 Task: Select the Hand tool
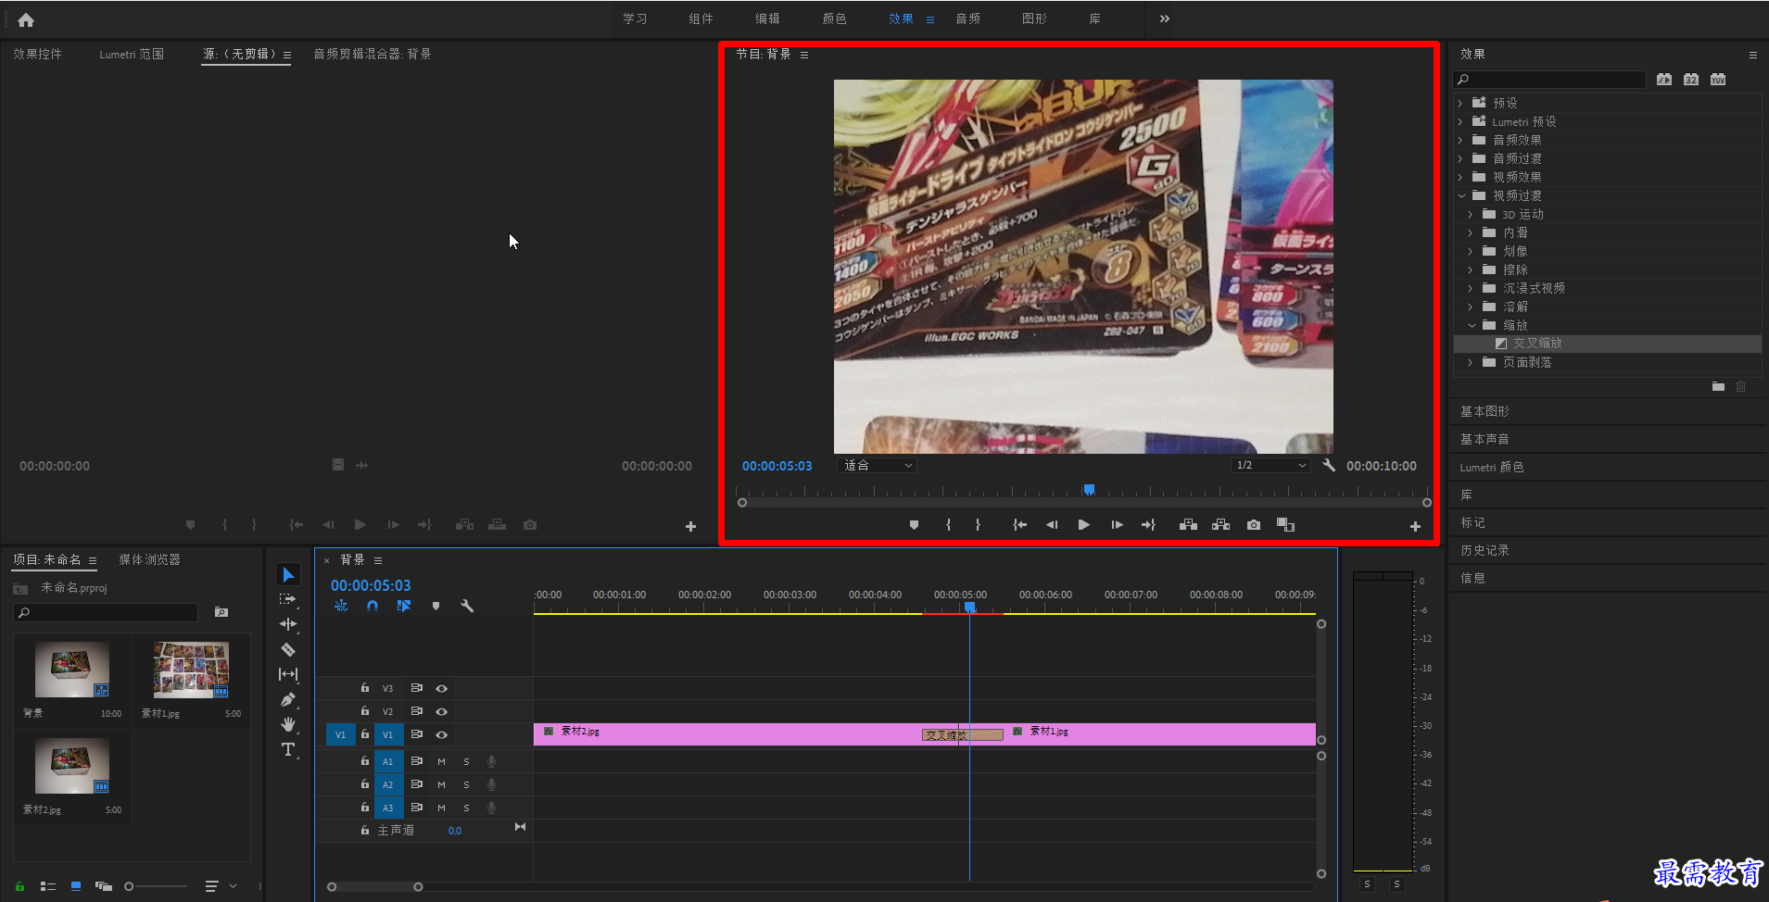click(x=288, y=724)
